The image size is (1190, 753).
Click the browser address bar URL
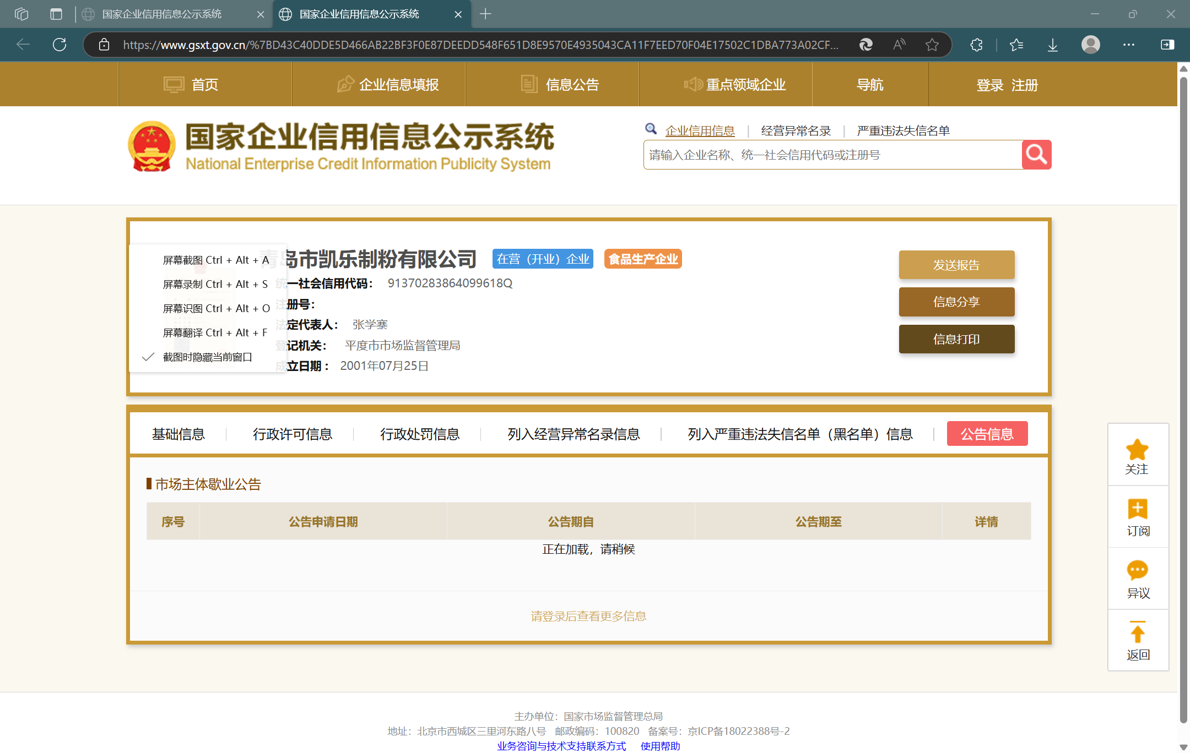(480, 45)
